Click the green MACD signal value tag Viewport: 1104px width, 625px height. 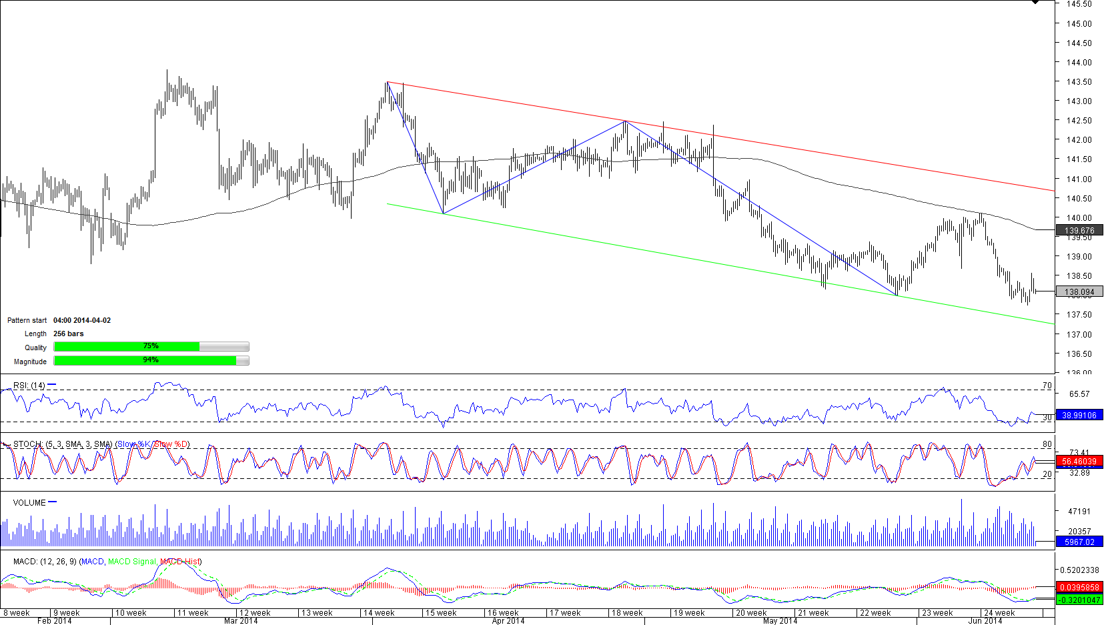[x=1079, y=600]
